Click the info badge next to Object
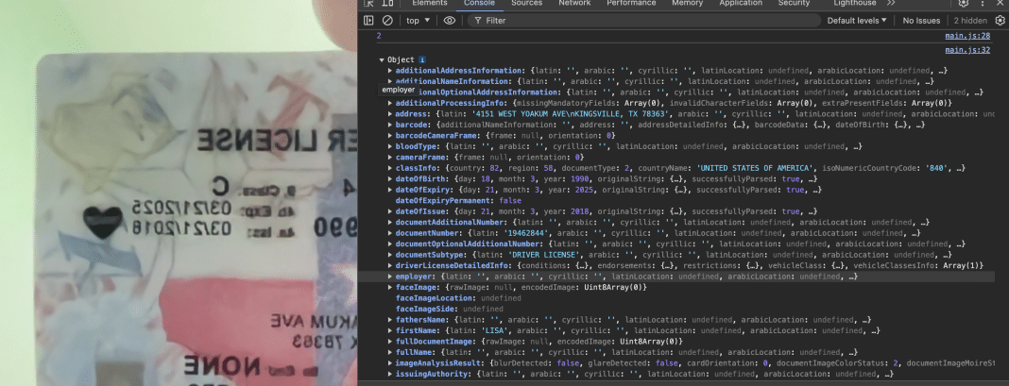 [422, 59]
